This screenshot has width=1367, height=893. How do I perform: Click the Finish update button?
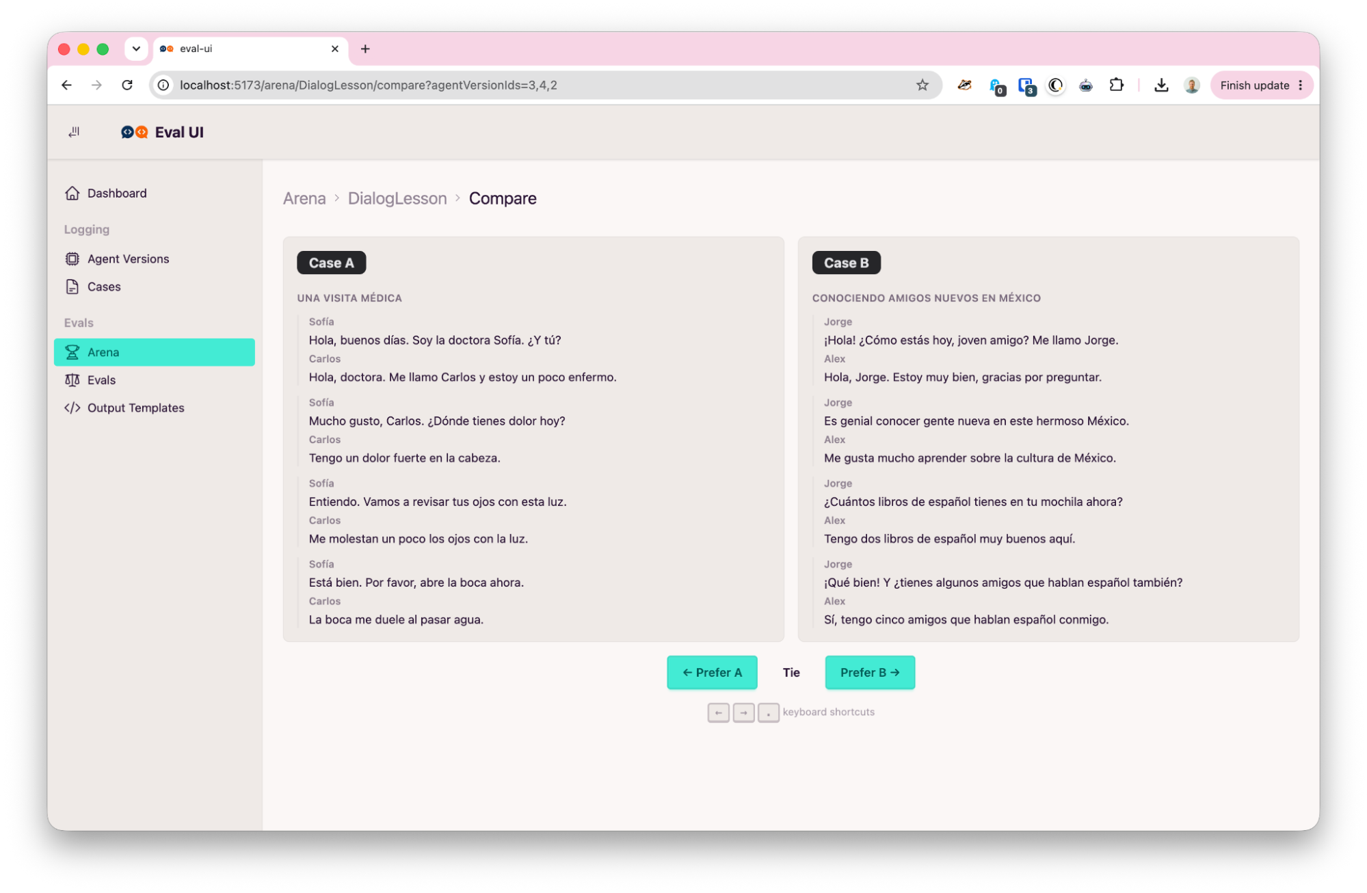tap(1255, 85)
